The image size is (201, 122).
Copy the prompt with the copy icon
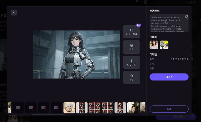pos(186,16)
